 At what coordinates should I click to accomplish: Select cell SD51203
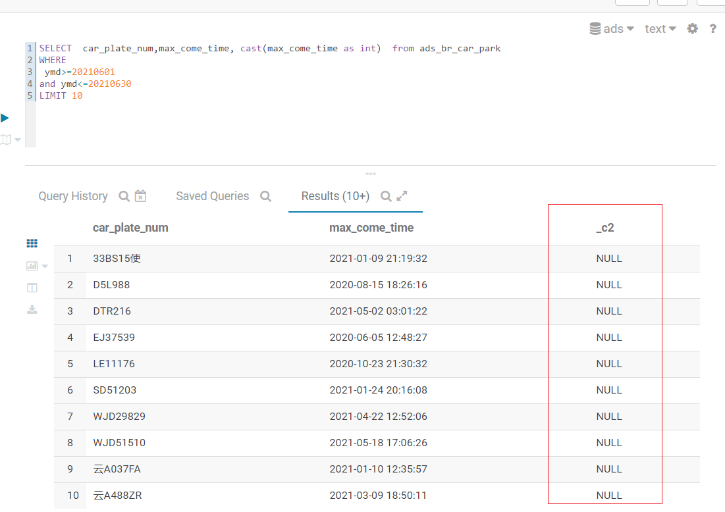coord(115,390)
